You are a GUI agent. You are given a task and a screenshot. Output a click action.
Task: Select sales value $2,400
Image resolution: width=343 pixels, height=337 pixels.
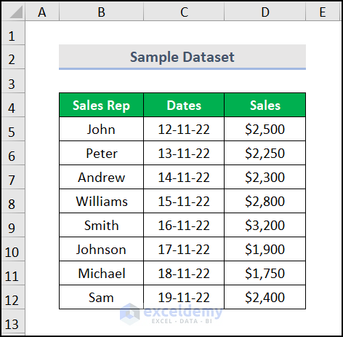point(265,297)
